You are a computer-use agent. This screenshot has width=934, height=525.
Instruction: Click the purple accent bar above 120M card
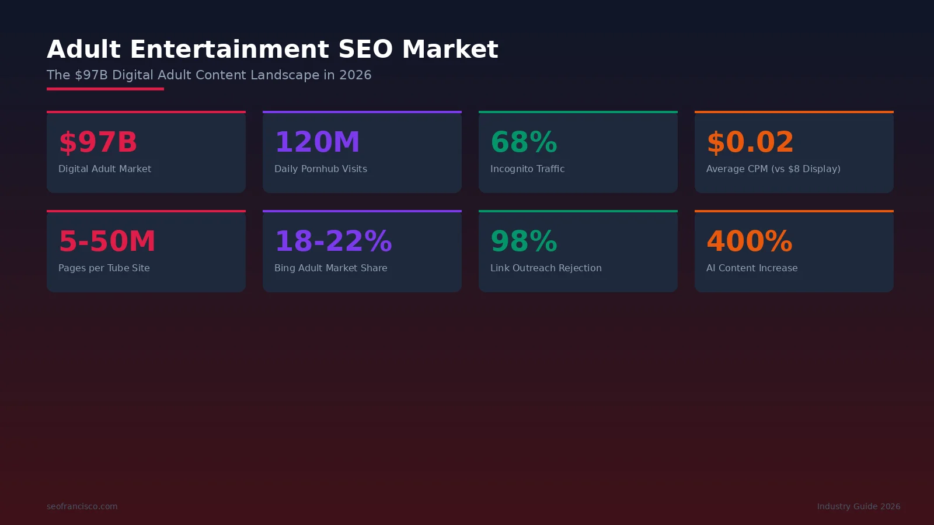click(x=362, y=111)
